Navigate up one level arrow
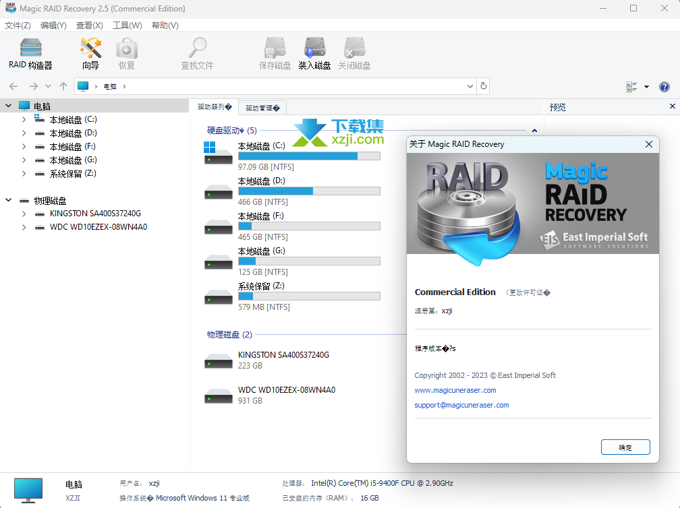This screenshot has width=680, height=508. click(63, 86)
